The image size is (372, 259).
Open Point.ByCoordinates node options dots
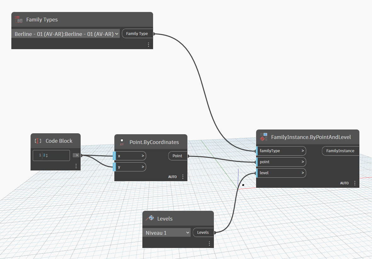click(183, 177)
